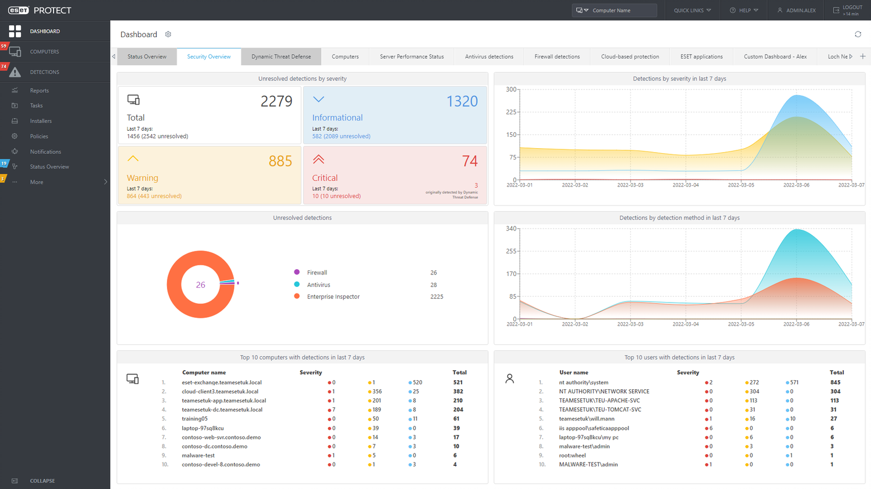Click '10 (10 unresolved)' critical link

[336, 196]
